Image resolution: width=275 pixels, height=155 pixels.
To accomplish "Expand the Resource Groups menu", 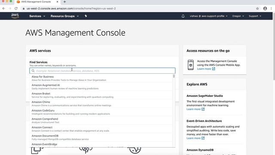I will point(64,16).
